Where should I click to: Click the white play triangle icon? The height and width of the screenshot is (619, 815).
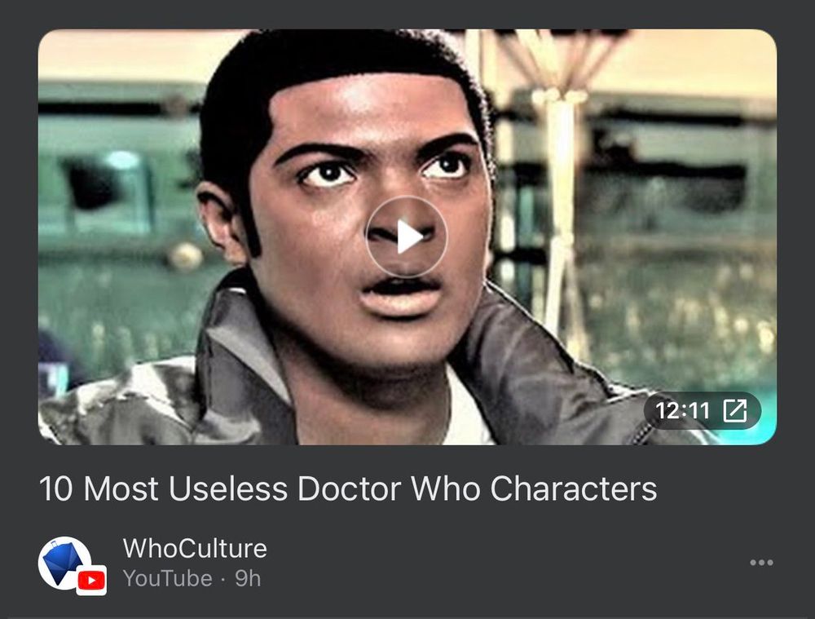[x=409, y=237]
